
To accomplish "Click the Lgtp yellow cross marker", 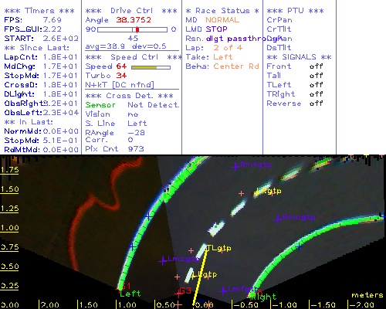I will click(x=194, y=276).
